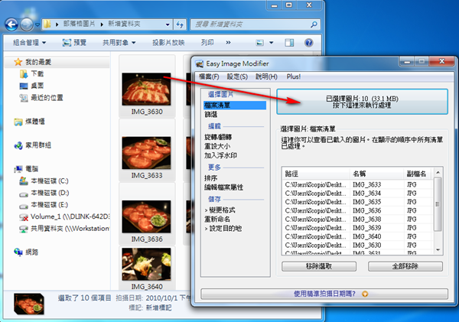This screenshot has width=459, height=322.
Task: Open the view options dropdown arrow
Action: pos(272,43)
